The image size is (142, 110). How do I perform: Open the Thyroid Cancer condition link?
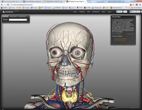pyautogui.click(x=121, y=40)
